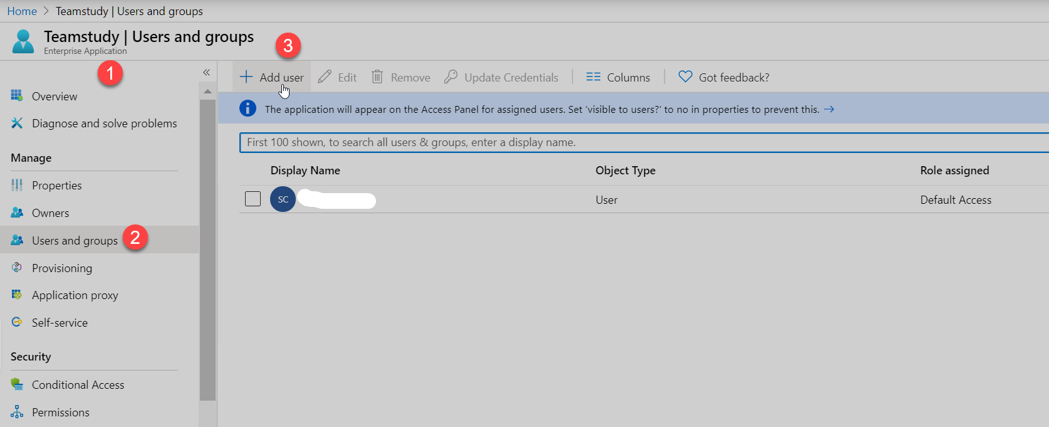
Task: Select Provisioning in the Manage menu
Action: [61, 268]
